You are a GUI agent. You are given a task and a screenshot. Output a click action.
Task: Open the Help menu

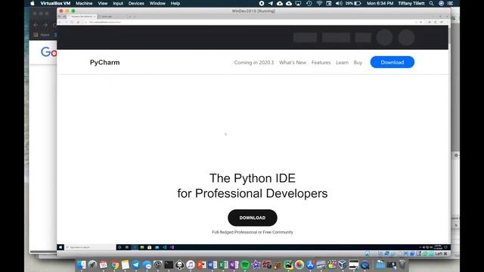(x=175, y=3)
